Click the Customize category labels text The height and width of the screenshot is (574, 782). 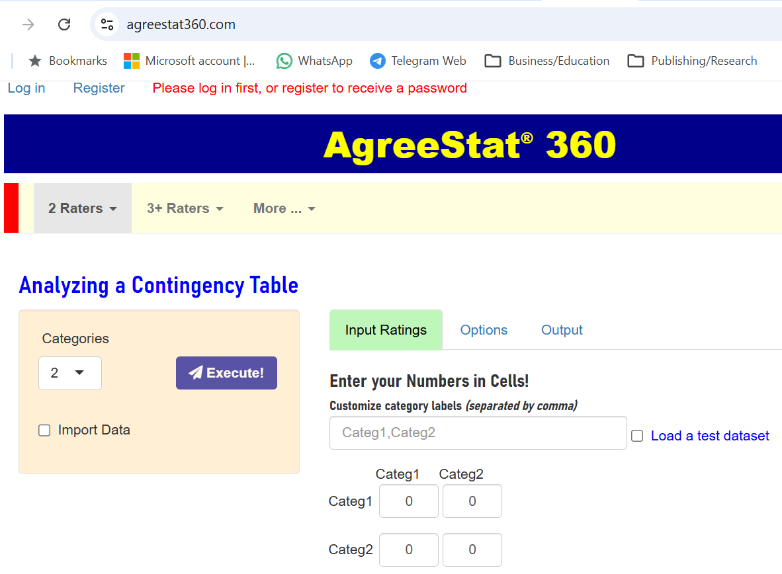click(453, 406)
